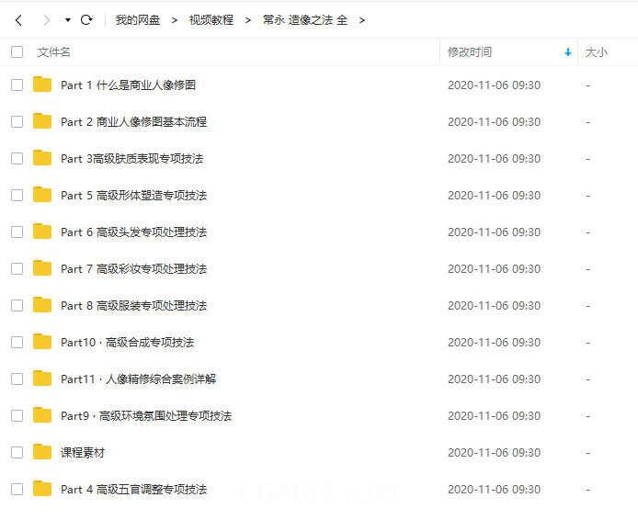Click the forward navigation arrow

(47, 19)
